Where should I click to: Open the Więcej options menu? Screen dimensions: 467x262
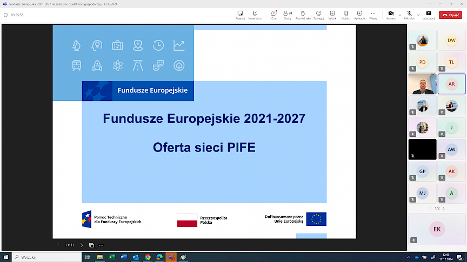pyautogui.click(x=373, y=15)
